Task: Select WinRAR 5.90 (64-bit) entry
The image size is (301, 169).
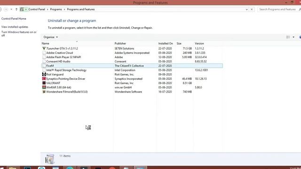Action: coord(59,87)
